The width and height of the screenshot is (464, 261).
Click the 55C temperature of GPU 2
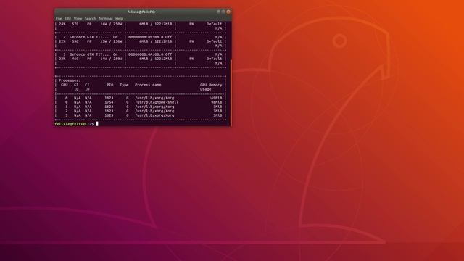75,41
